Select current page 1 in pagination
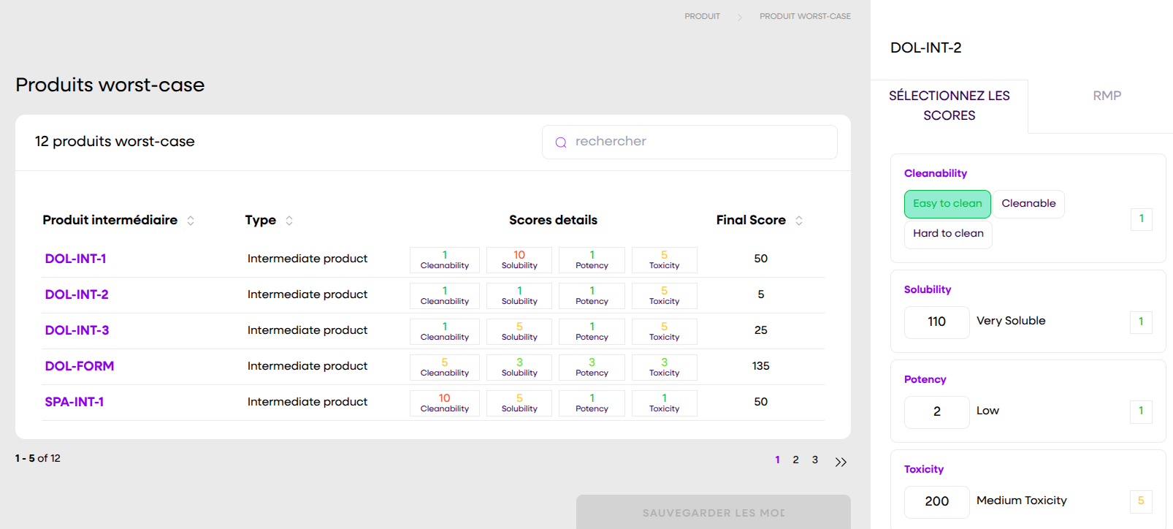The image size is (1173, 529). (x=777, y=460)
